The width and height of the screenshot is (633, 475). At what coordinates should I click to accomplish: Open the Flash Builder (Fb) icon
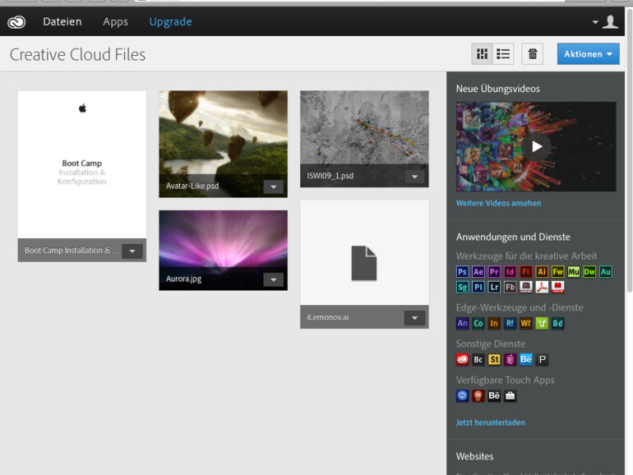[510, 287]
